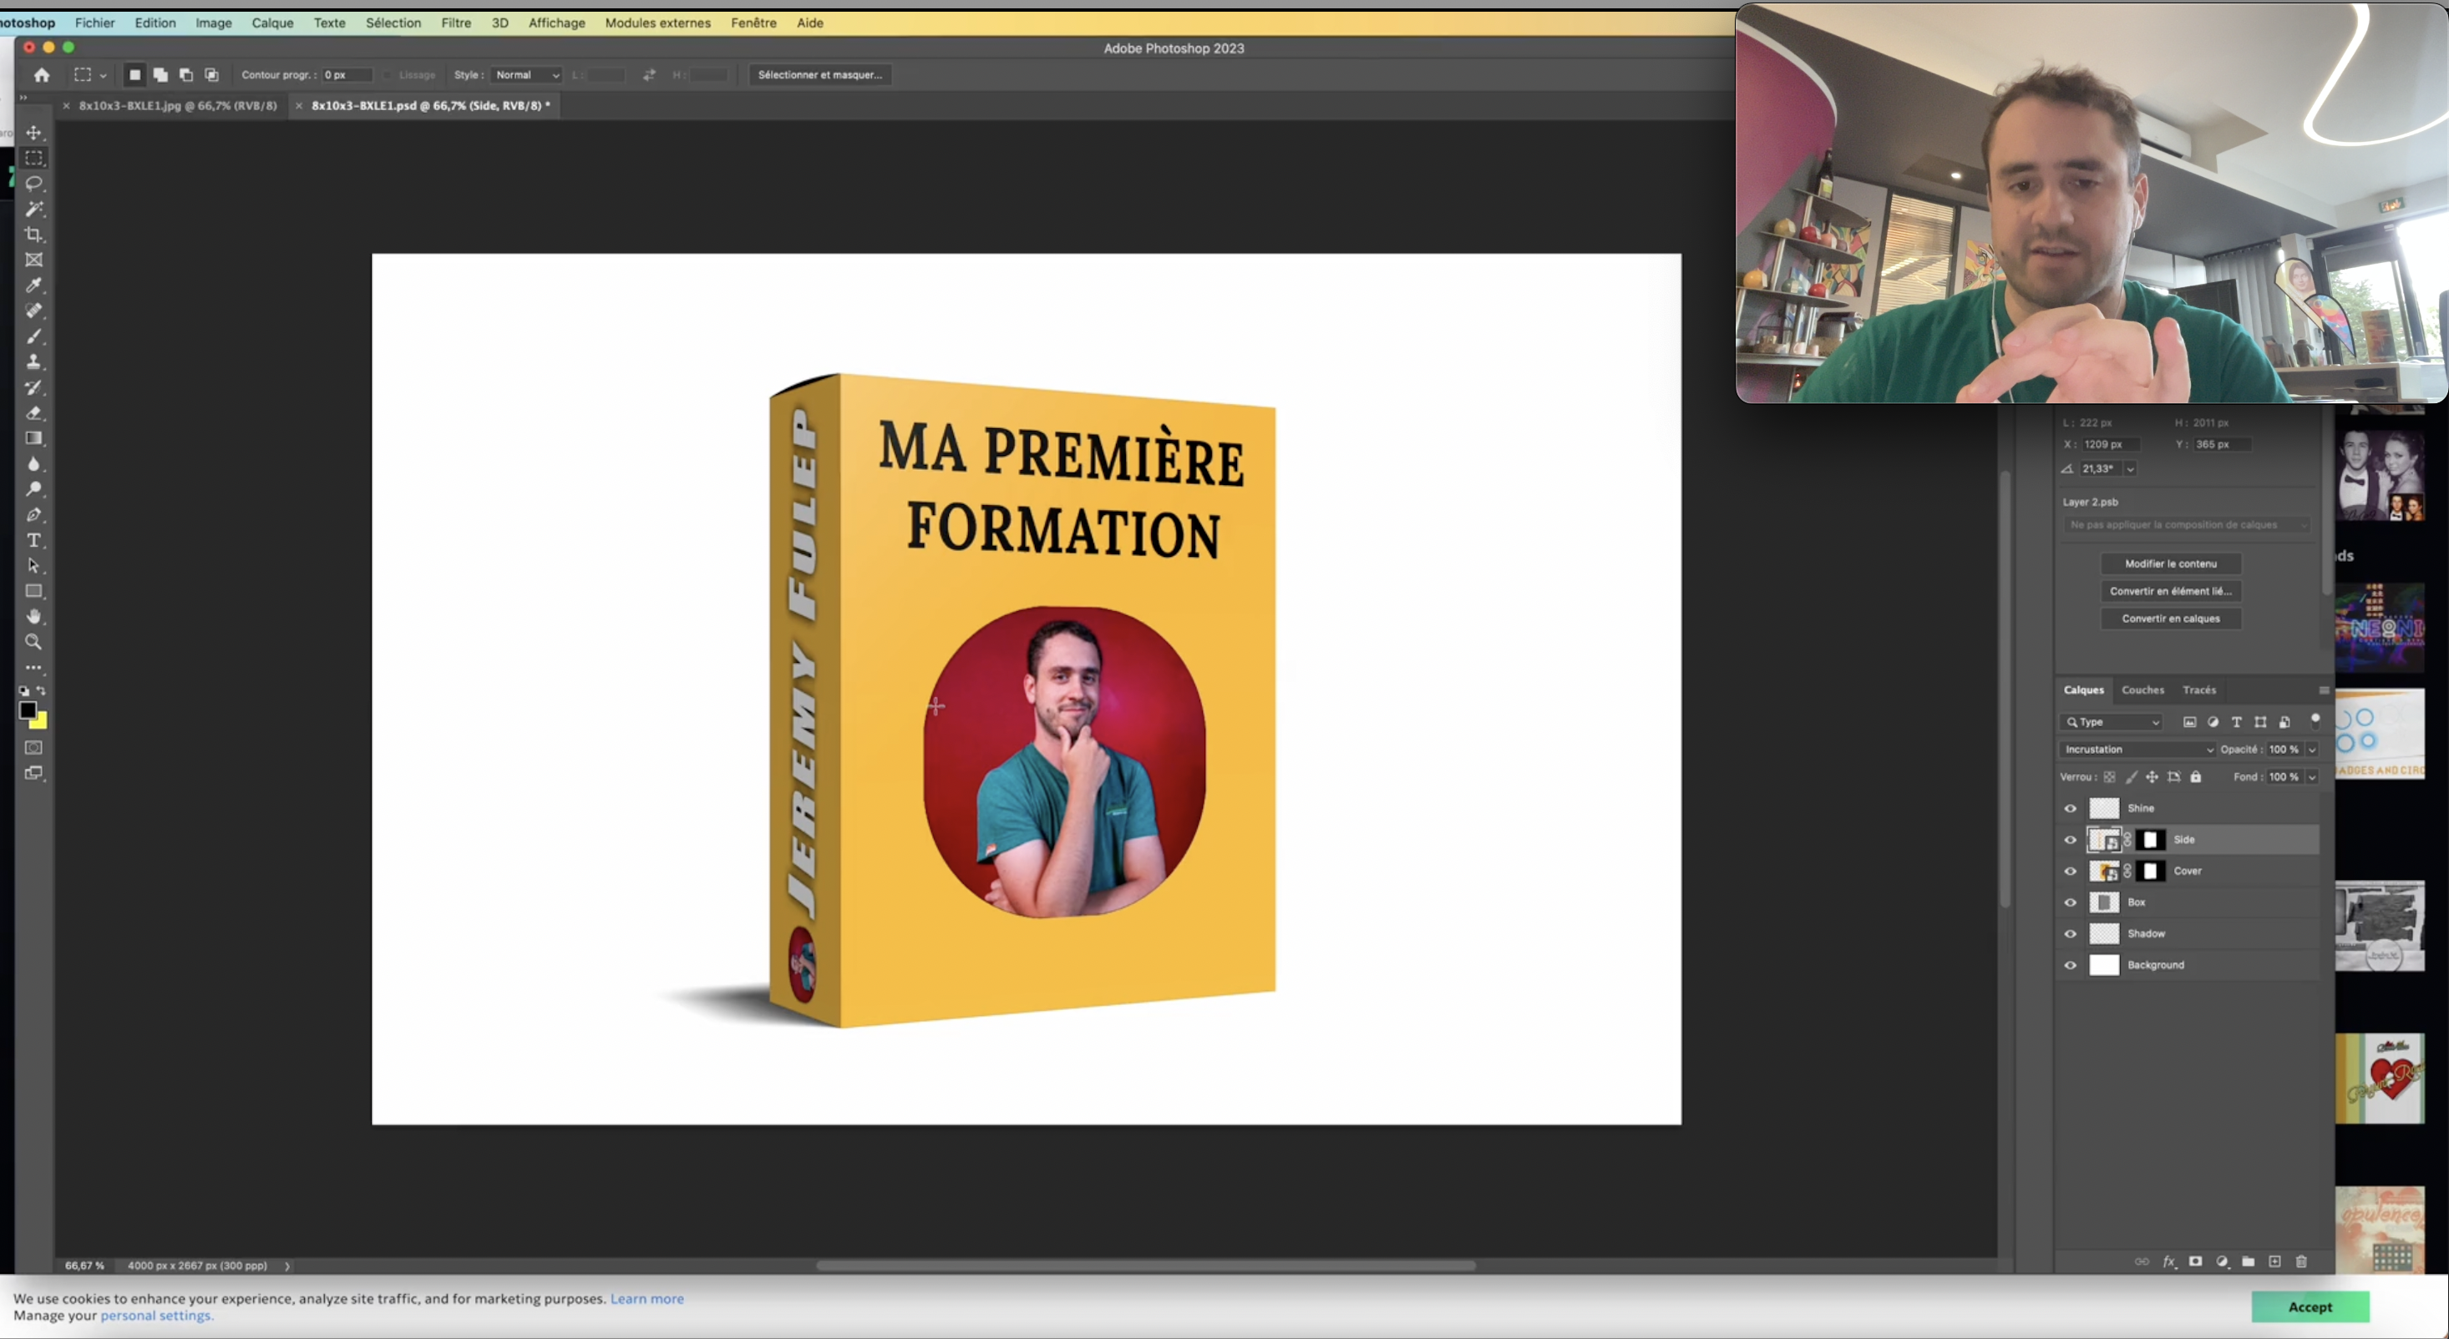Screen dimensions: 2449x1339
Task: Select the Zoom tool
Action: coord(34,643)
